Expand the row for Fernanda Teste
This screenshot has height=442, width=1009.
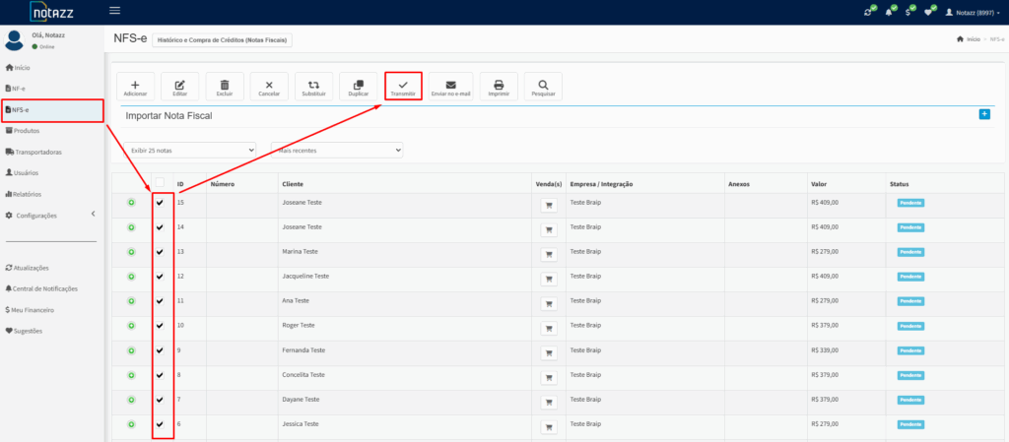[131, 350]
